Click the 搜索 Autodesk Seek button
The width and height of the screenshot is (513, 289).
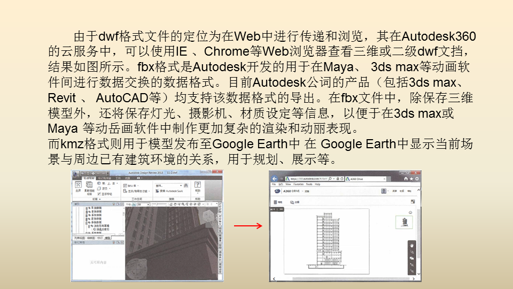pyautogui.click(x=169, y=191)
